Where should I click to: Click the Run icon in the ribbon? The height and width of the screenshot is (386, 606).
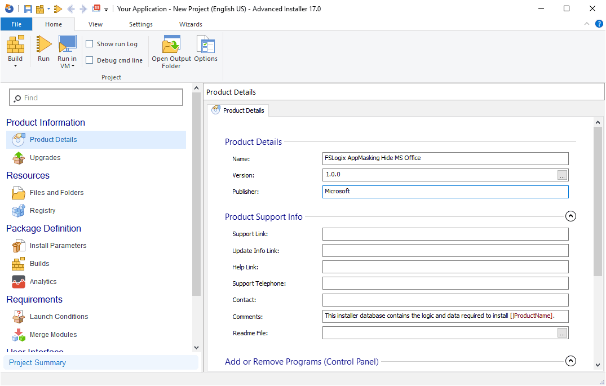click(x=43, y=45)
